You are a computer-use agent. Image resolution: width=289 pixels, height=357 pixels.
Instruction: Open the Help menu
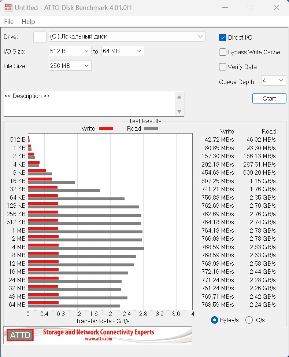(29, 22)
